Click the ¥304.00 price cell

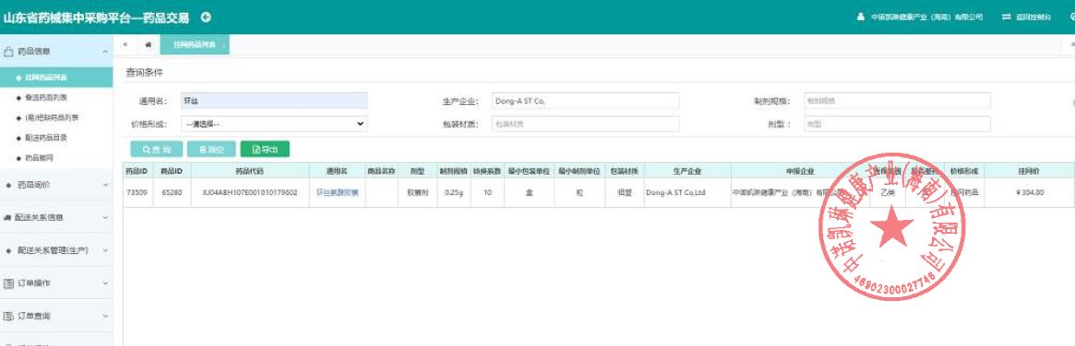[1030, 193]
